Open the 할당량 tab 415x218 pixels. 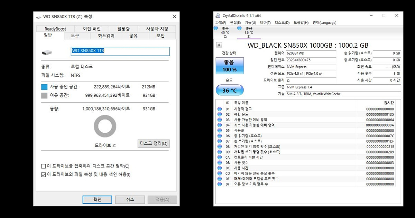(x=123, y=29)
